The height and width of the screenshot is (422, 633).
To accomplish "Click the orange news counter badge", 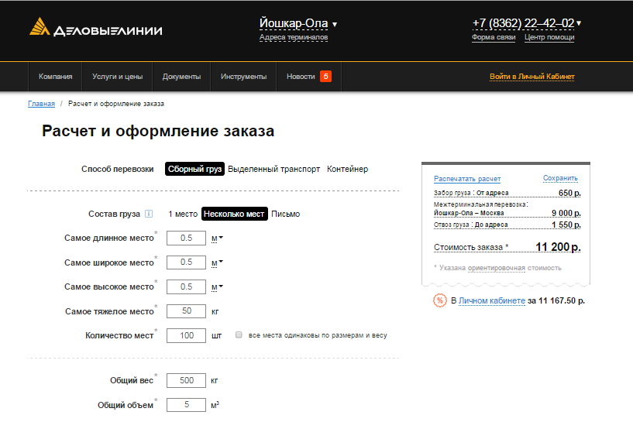I will 325,77.
